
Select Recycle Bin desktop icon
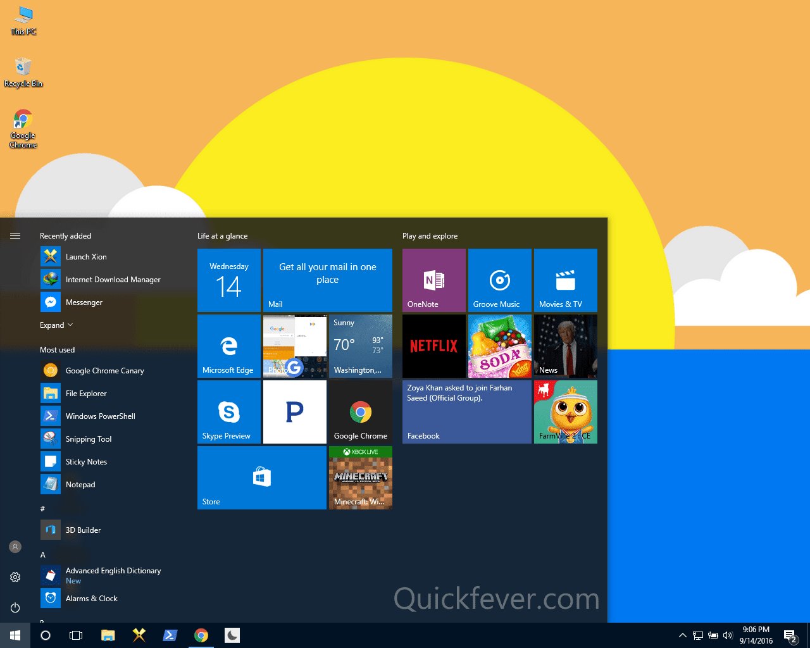[x=23, y=72]
